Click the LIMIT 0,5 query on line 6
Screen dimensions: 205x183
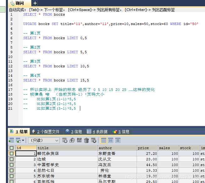point(55,38)
